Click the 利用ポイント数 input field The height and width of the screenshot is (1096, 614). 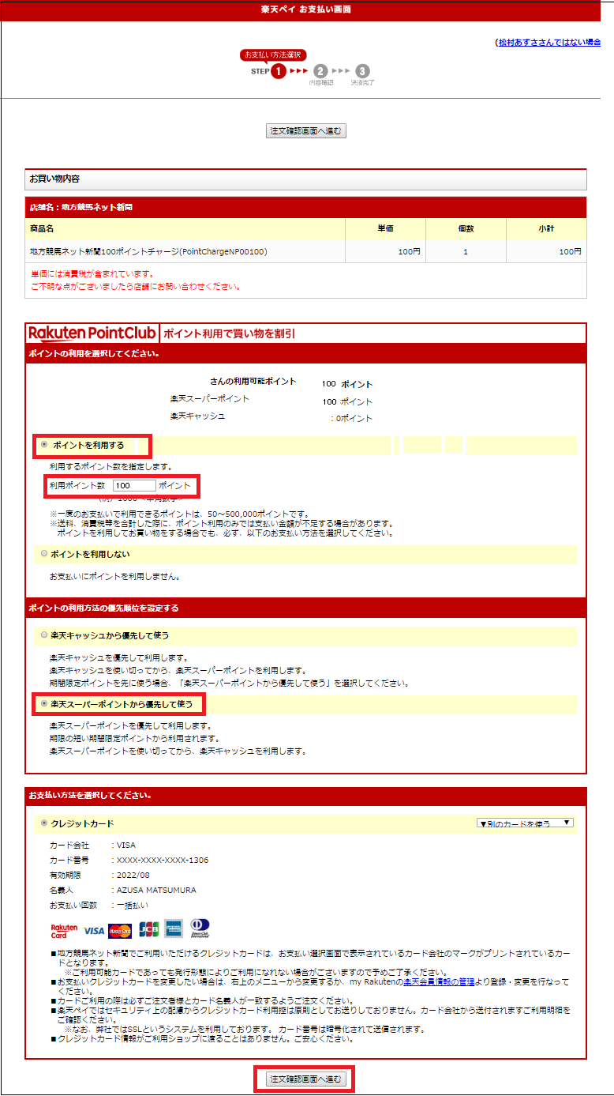pos(134,486)
